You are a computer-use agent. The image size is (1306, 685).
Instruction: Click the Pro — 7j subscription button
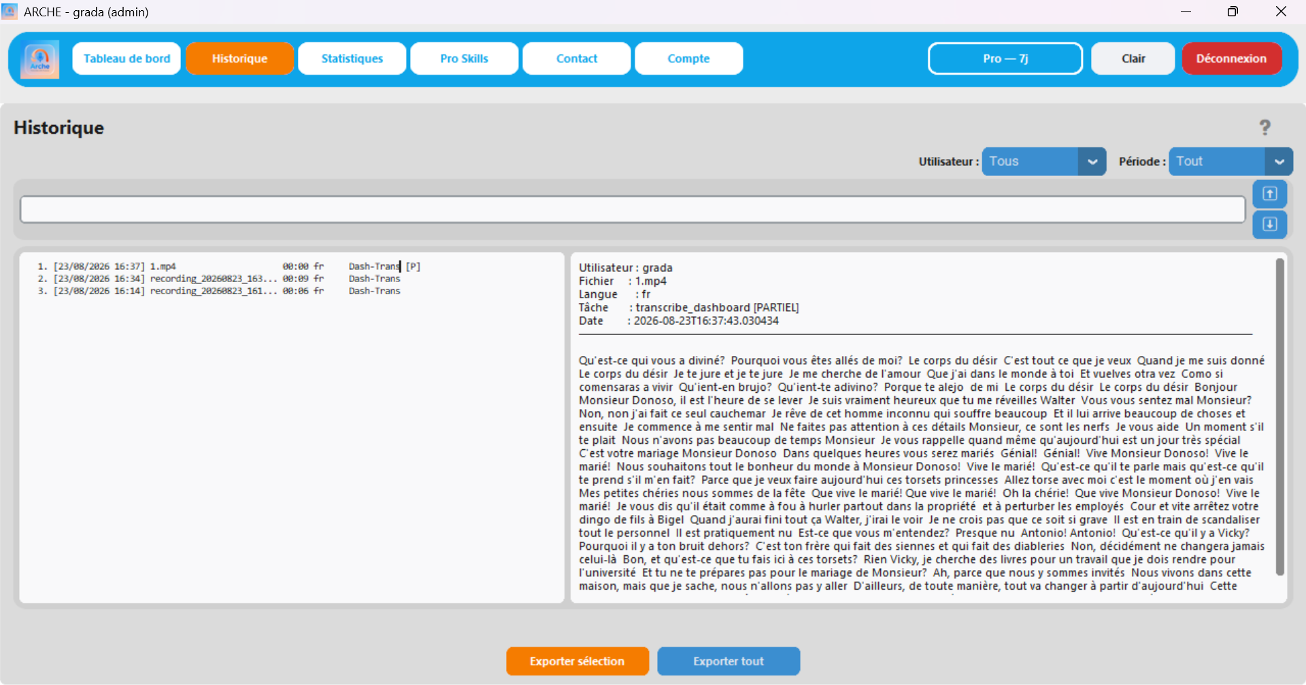point(1005,58)
